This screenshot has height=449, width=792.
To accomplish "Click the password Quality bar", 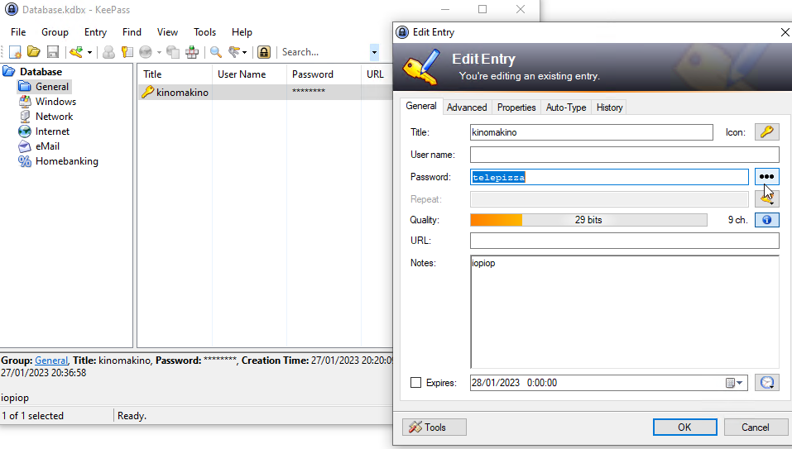I will point(588,220).
